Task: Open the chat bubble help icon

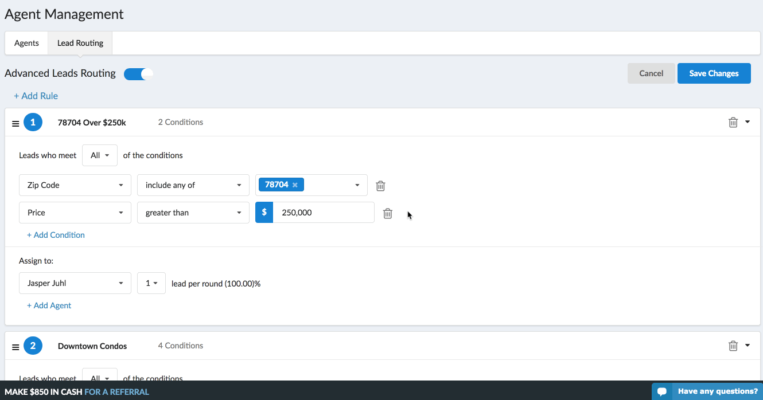Action: click(x=661, y=391)
